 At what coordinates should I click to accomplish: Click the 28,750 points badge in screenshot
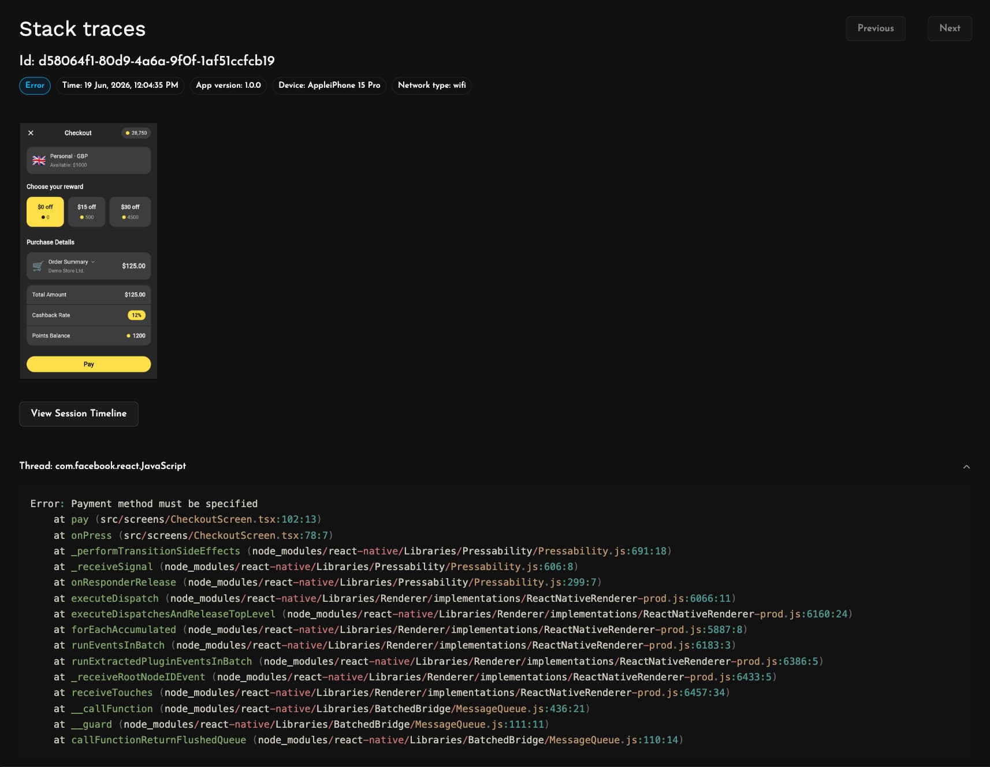[136, 133]
